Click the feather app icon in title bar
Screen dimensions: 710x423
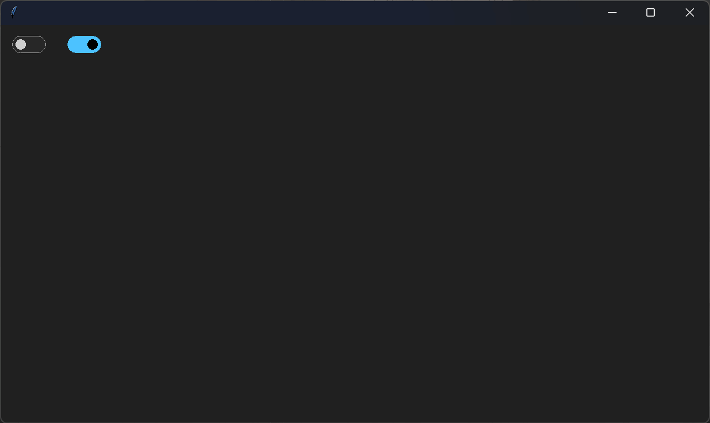tap(14, 12)
